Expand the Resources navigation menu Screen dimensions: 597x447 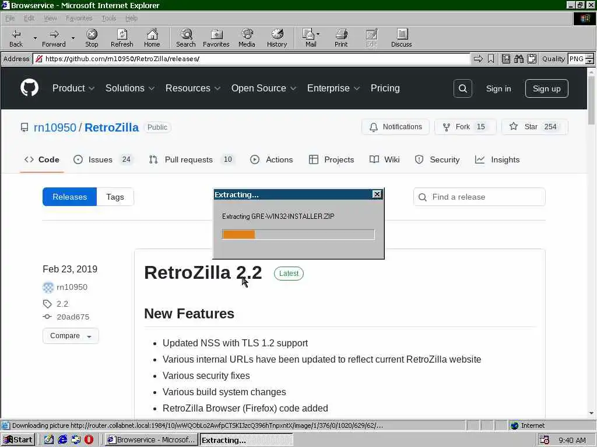point(192,88)
